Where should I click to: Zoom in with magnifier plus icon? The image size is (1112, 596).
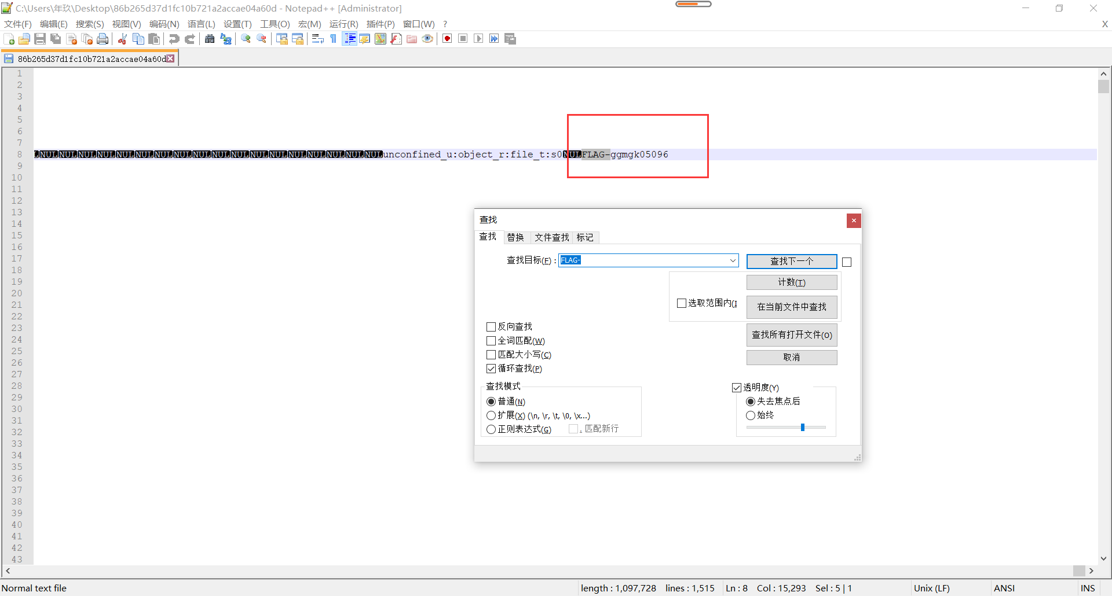coord(246,39)
